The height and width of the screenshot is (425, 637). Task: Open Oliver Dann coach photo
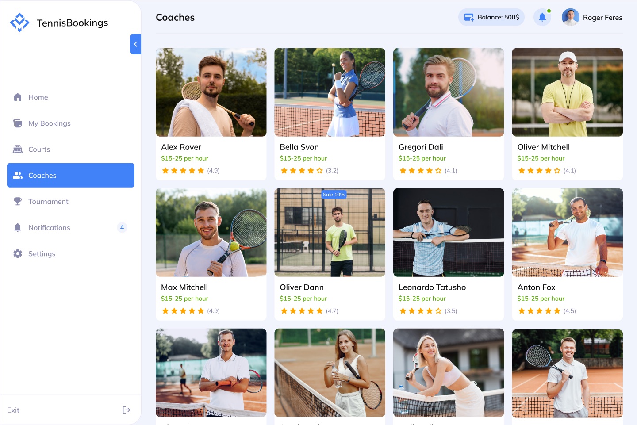tap(330, 233)
